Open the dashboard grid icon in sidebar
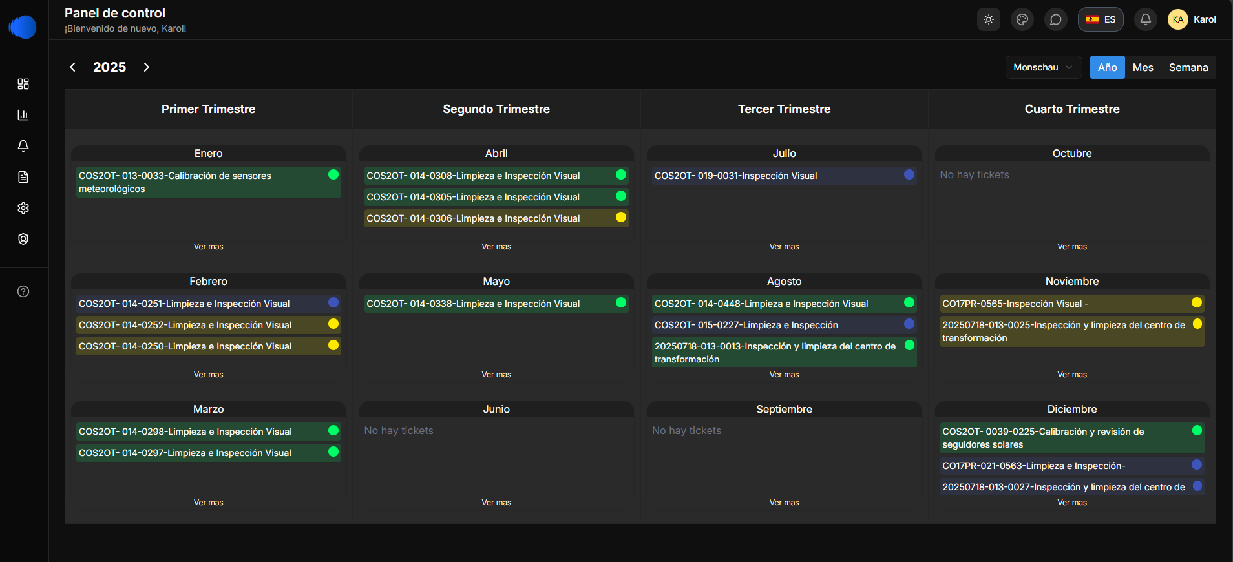 pyautogui.click(x=23, y=84)
